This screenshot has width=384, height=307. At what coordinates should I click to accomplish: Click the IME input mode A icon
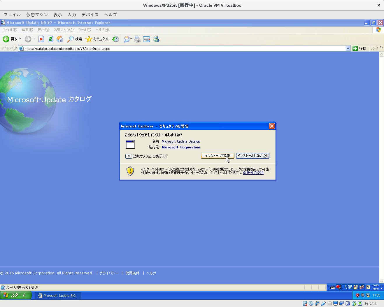(345, 287)
